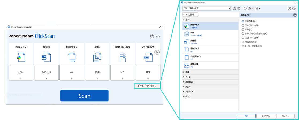The image size is (299, 120).
Task: Open the オフ continuous scan dropdown
Action: click(122, 73)
